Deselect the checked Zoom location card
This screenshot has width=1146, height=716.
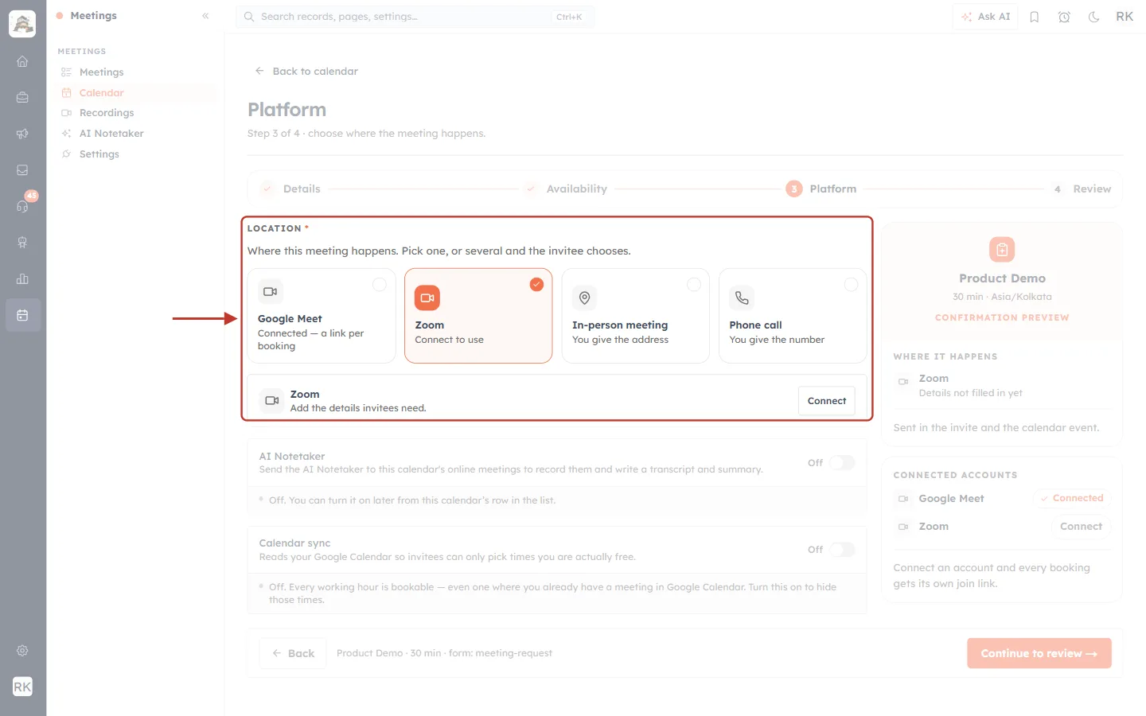tap(478, 316)
